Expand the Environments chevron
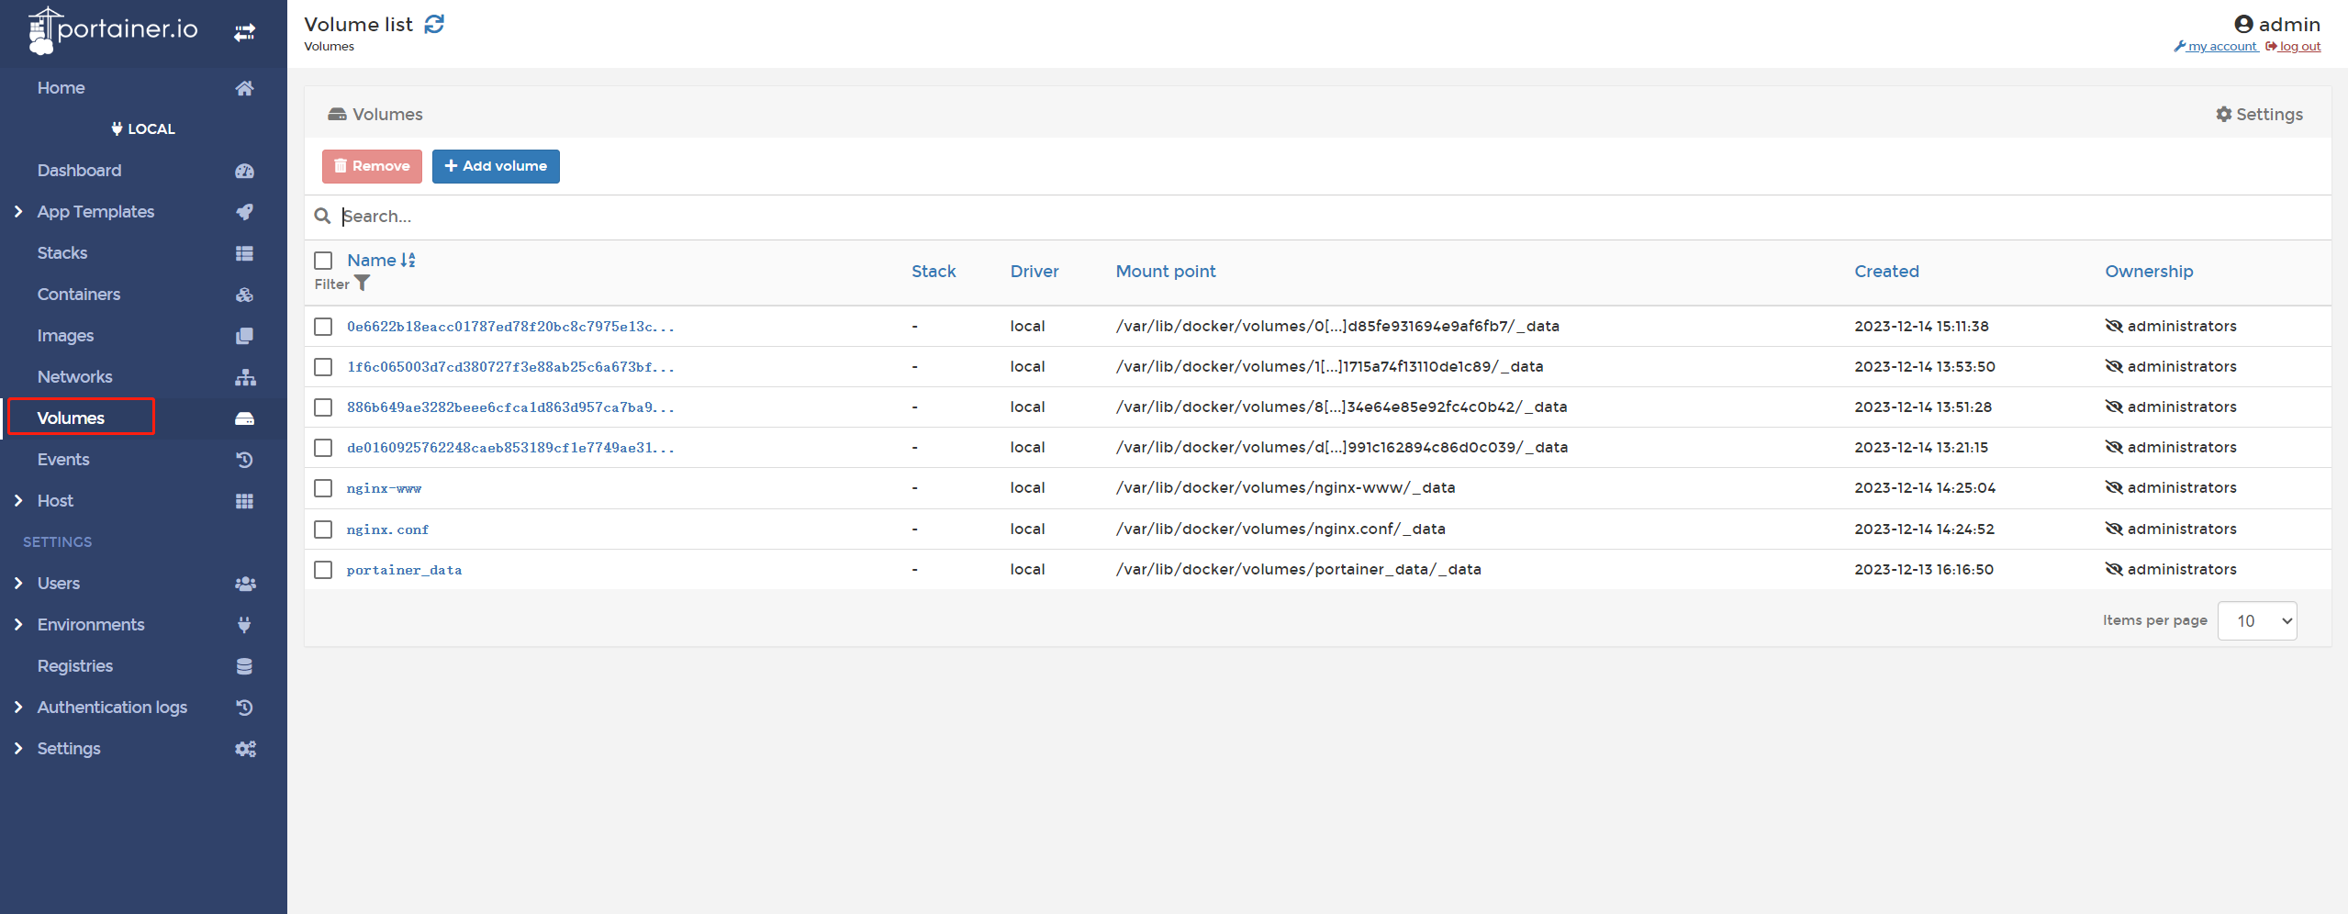 click(x=18, y=625)
